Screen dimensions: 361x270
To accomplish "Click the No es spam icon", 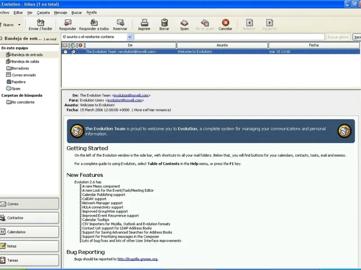I will 205,23.
